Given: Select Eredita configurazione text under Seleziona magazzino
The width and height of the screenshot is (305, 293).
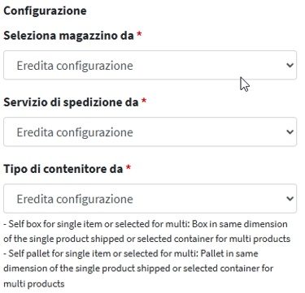Looking at the screenshot, I should (75, 66).
